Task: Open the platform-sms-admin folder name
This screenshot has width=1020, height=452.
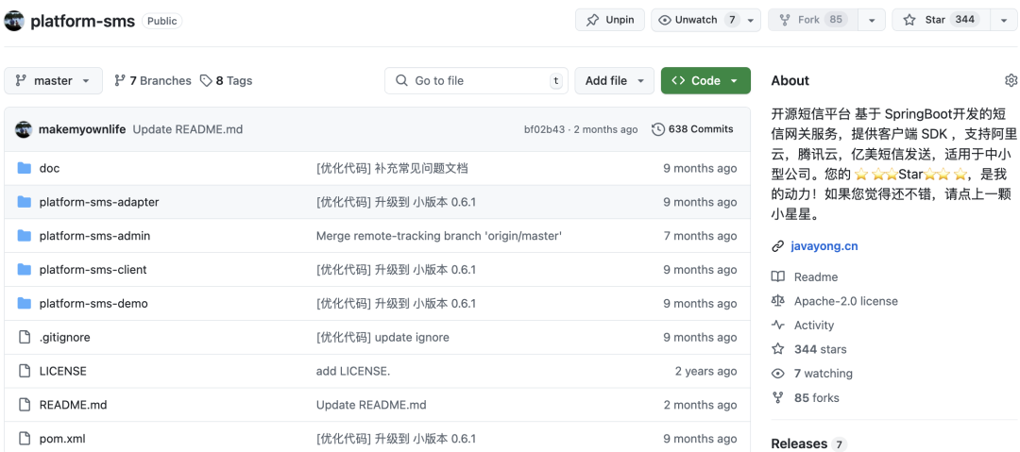Action: point(95,236)
